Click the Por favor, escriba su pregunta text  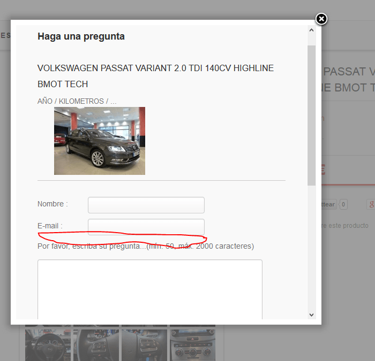[x=146, y=246]
